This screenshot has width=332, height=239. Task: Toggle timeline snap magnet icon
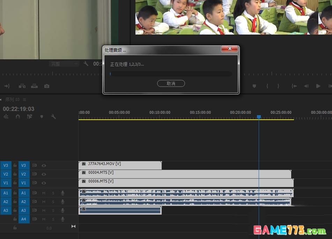(x=18, y=117)
